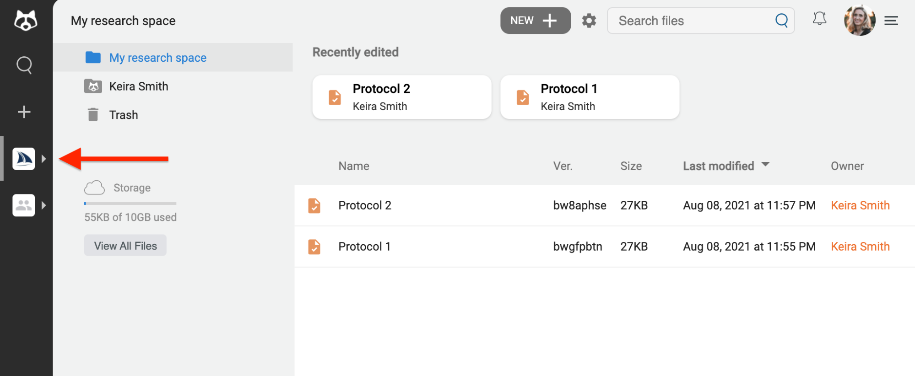
Task: Select Keira Smith folder in the sidebar
Action: click(x=138, y=86)
